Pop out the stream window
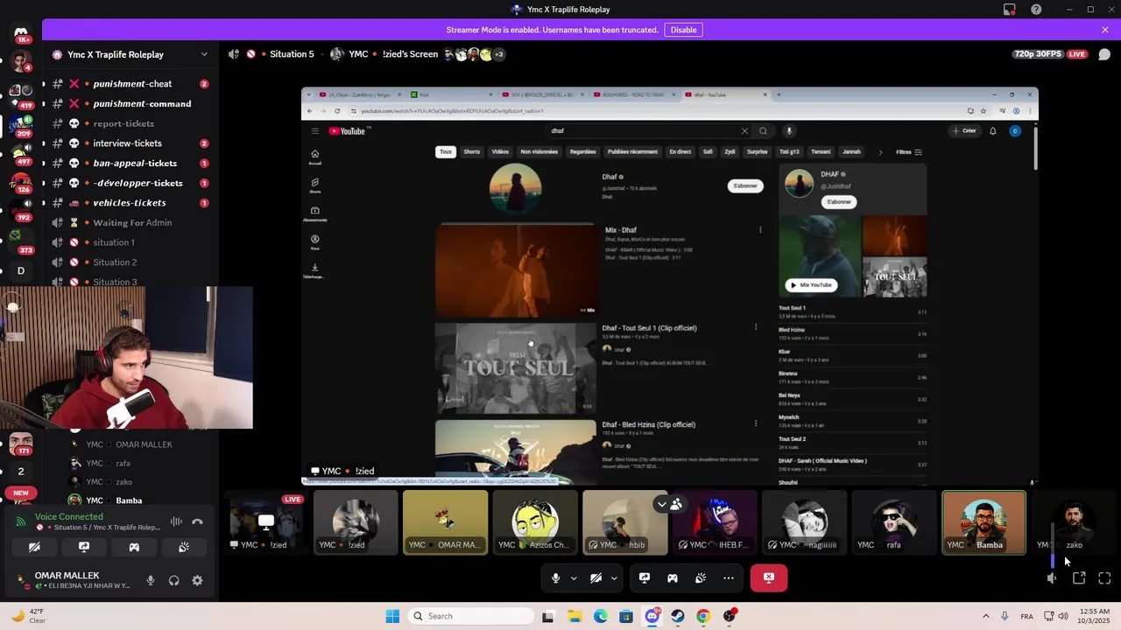Screen dimensions: 1121x630 coord(1079,578)
